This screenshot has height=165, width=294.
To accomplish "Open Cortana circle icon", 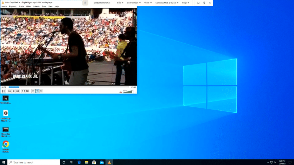I will (64, 162).
